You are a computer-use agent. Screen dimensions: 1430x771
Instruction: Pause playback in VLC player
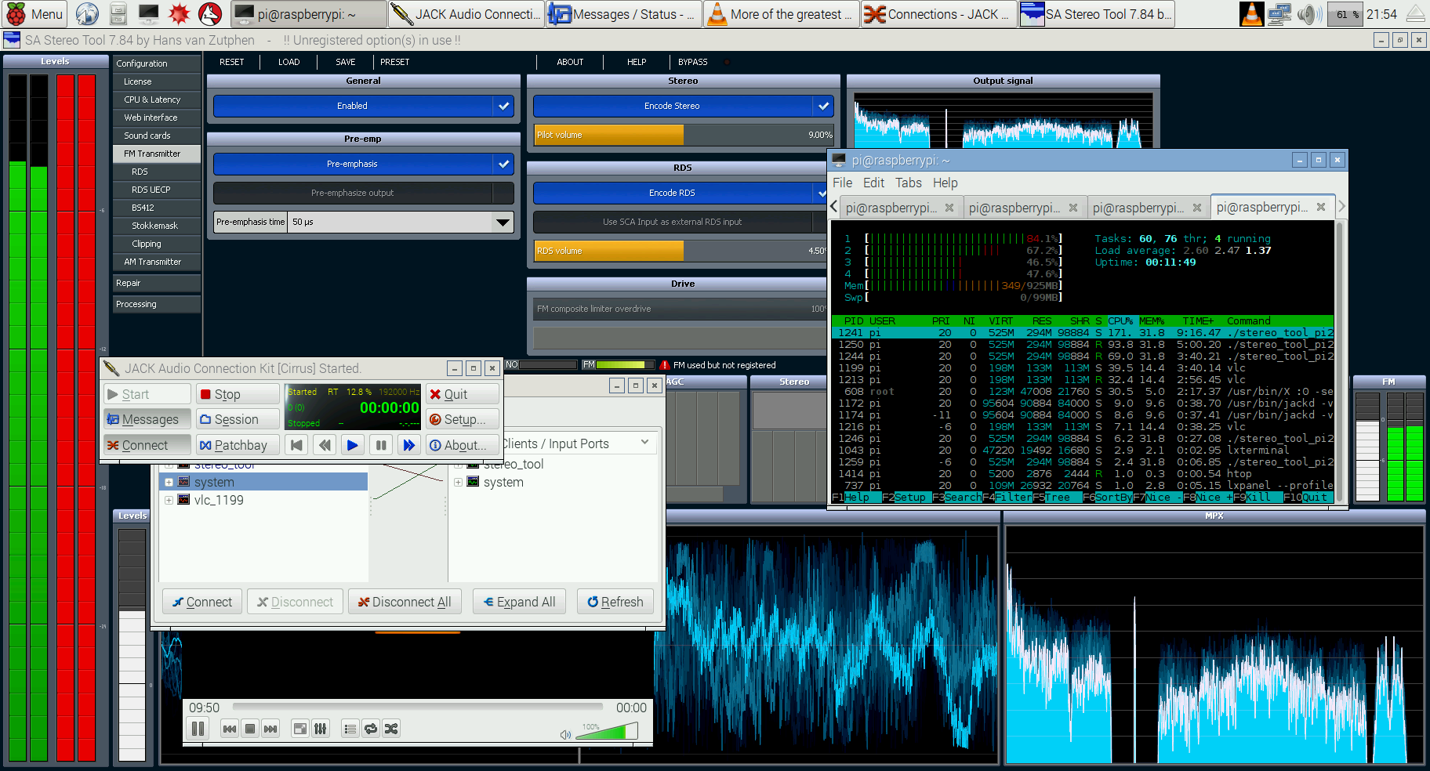pos(198,729)
